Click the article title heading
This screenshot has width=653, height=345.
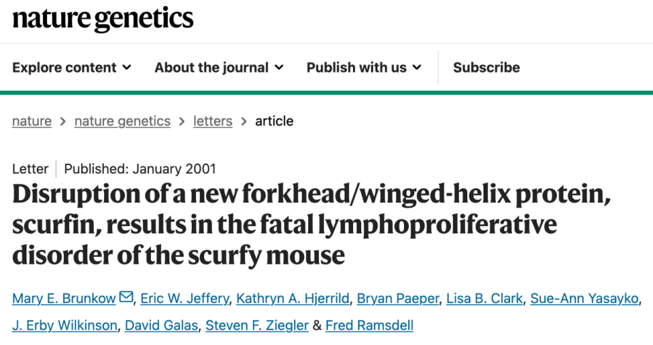(312, 225)
